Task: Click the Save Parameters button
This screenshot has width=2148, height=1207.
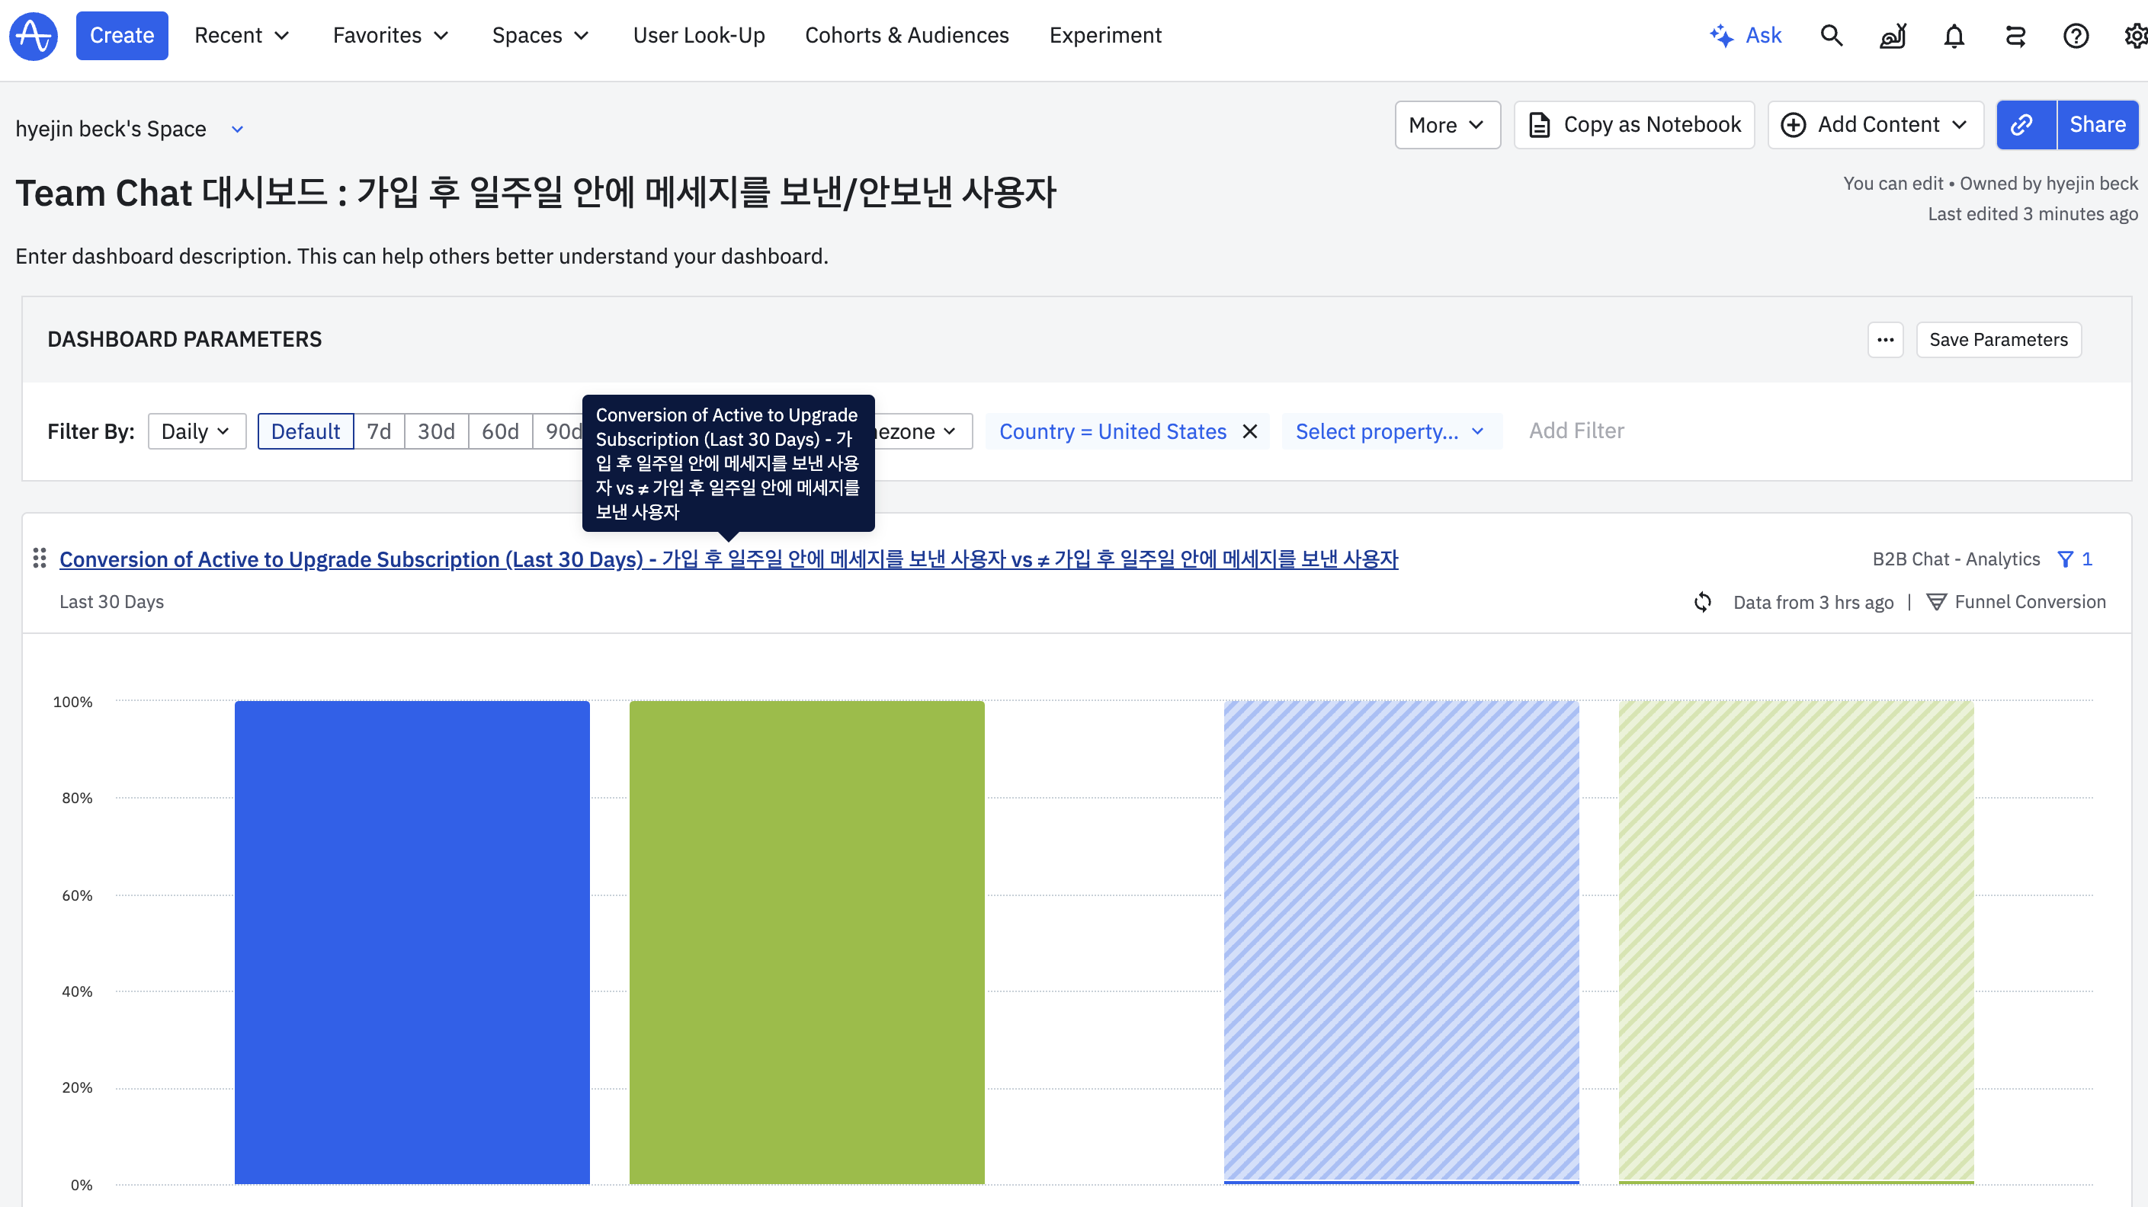Action: click(1998, 340)
